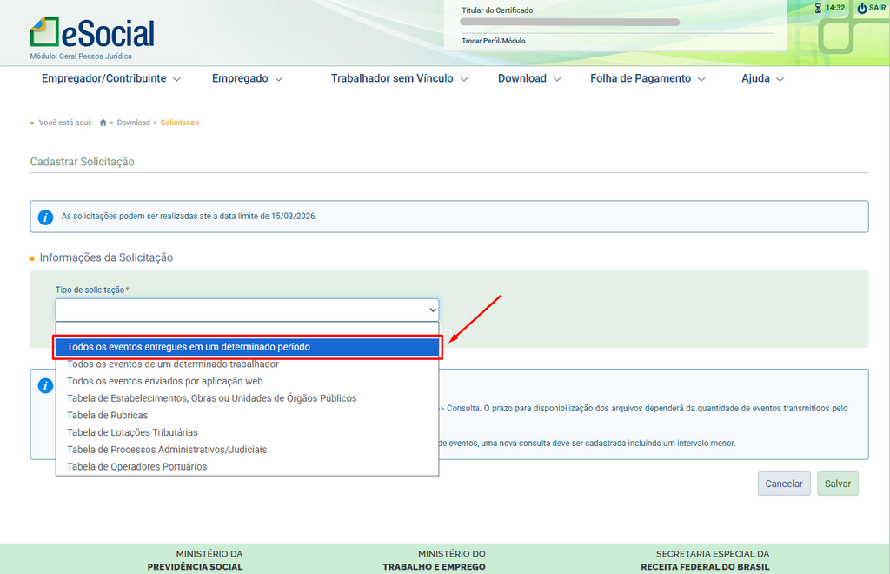Click info icon beside the deadline notice
Viewport: 890px width, 574px height.
coord(46,217)
